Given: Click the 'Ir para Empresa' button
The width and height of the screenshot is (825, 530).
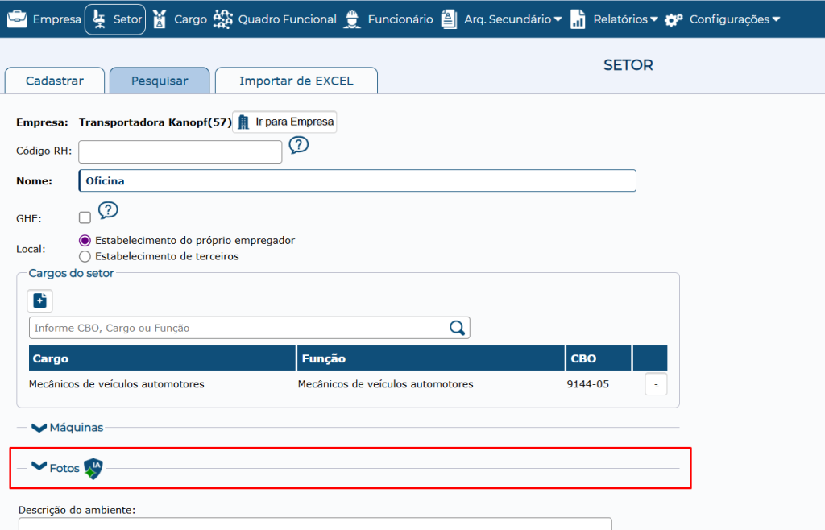Looking at the screenshot, I should coord(284,122).
